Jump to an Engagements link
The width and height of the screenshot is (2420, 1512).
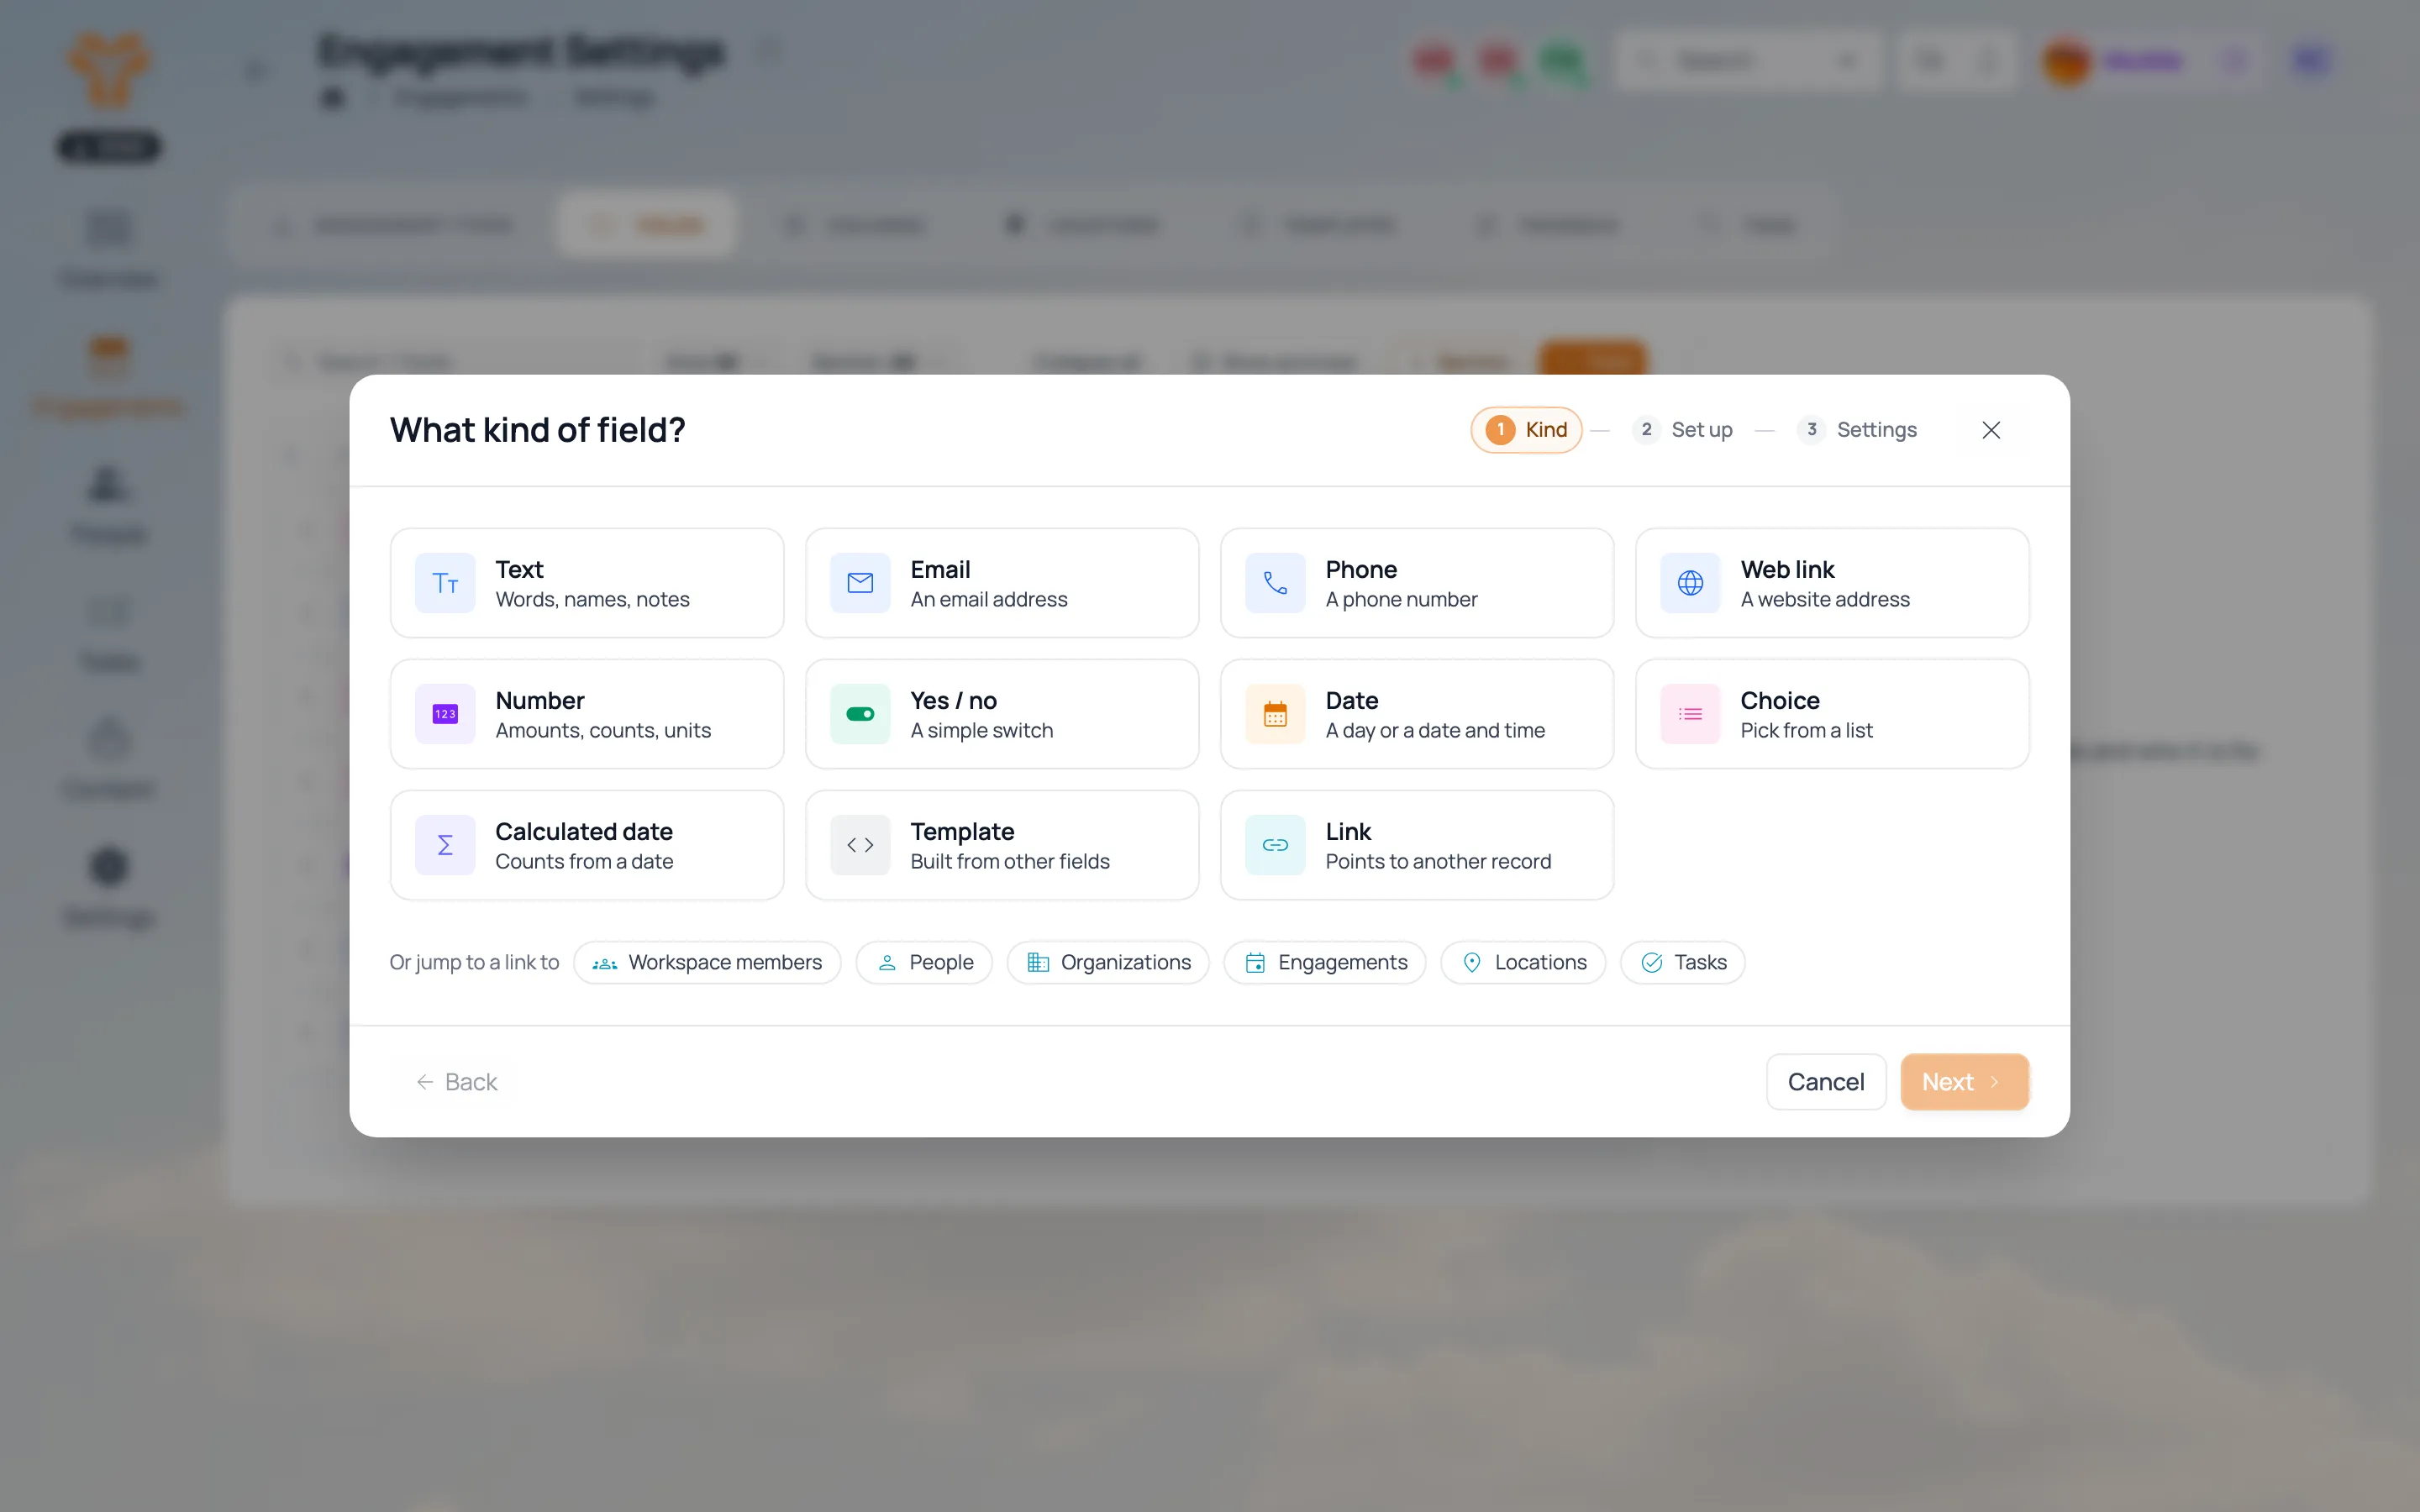click(1325, 962)
